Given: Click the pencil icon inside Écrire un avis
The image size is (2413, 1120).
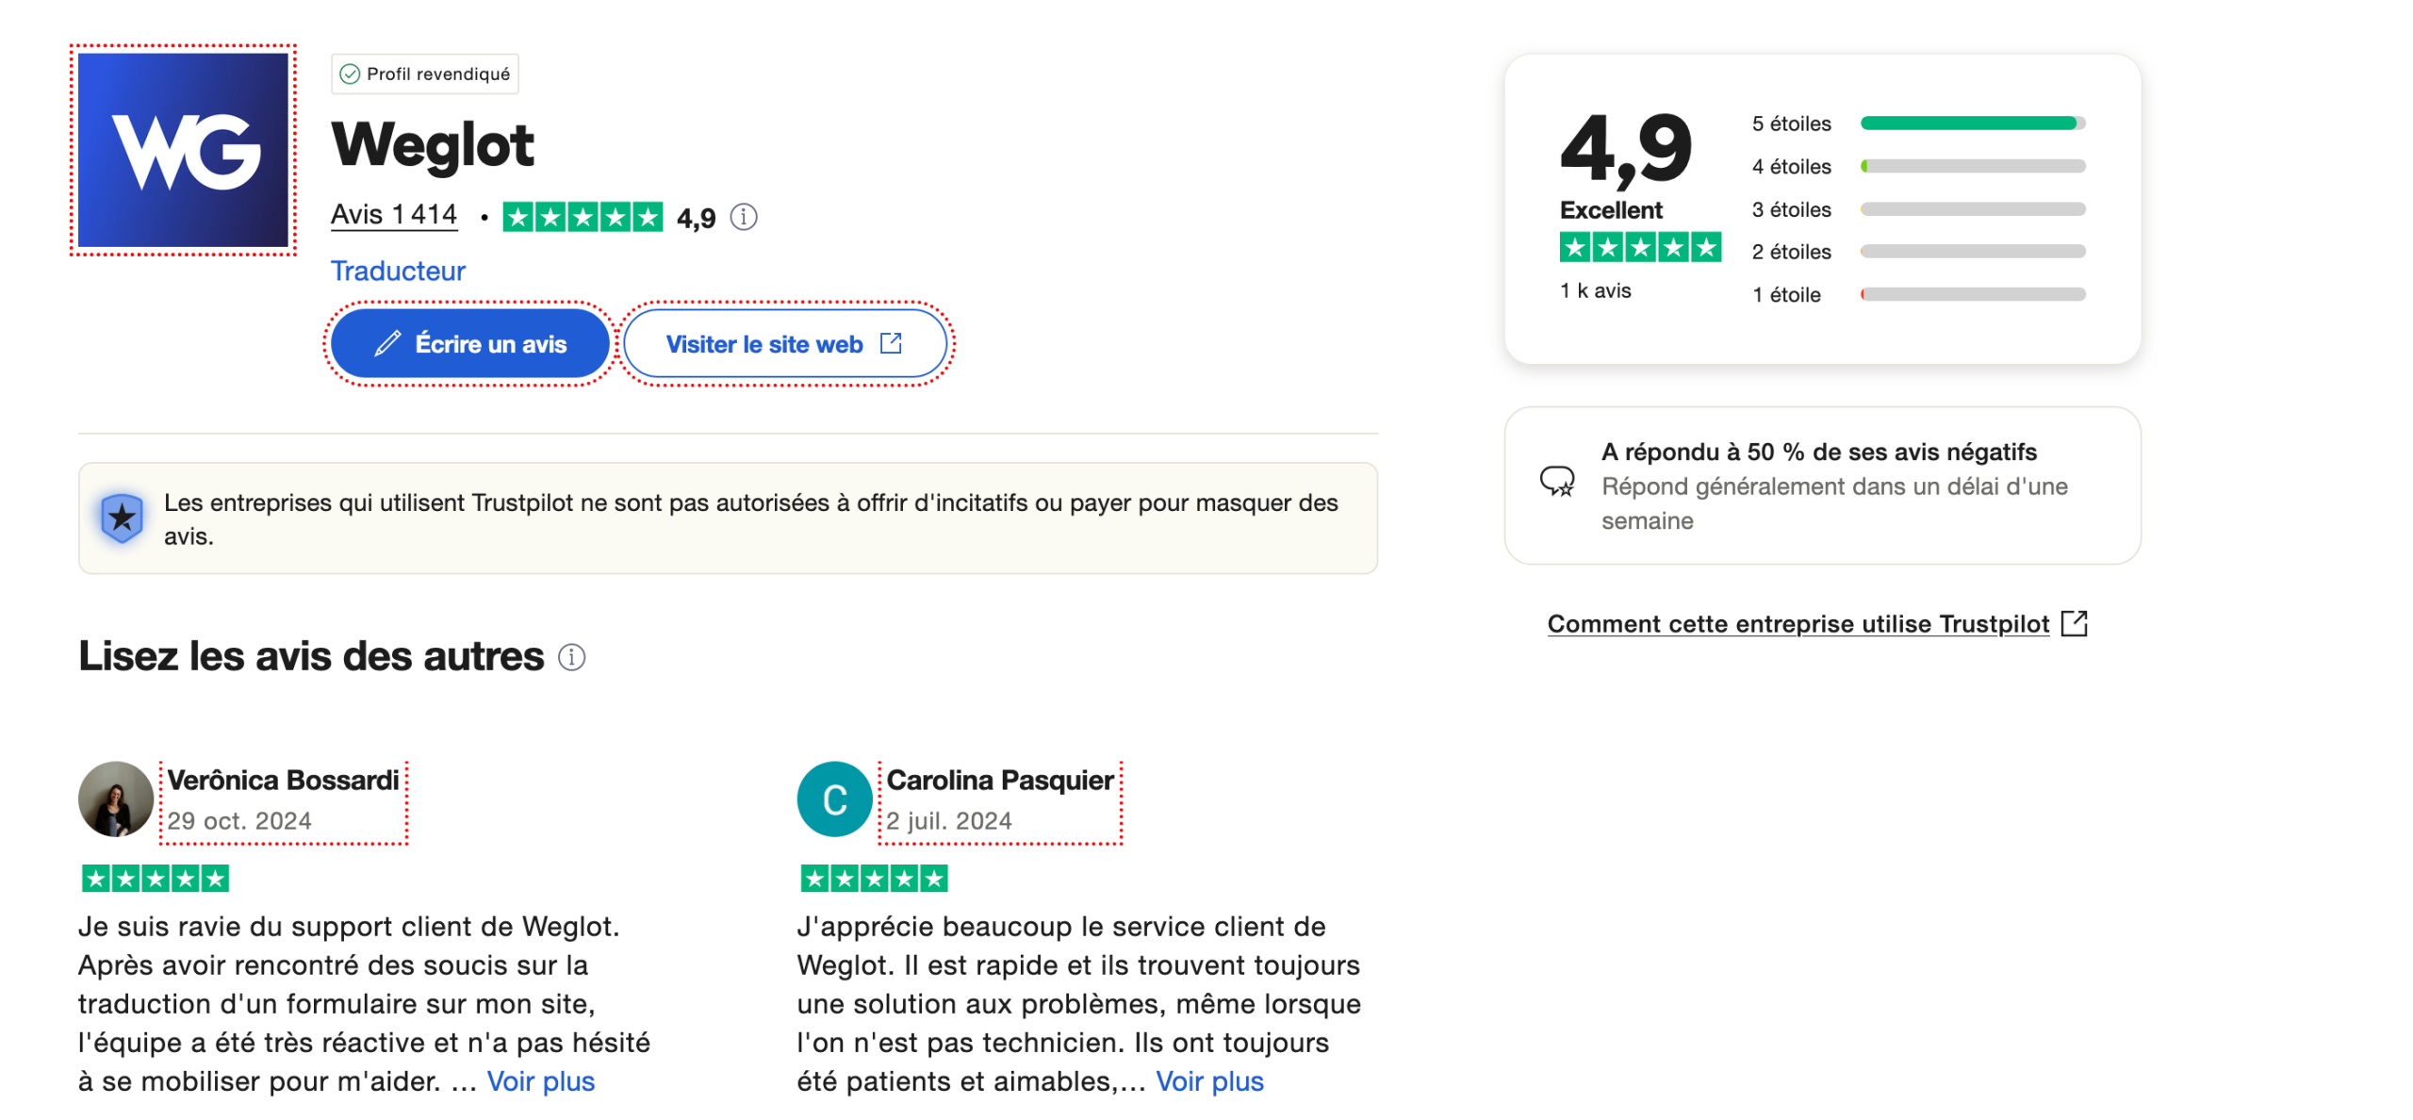Looking at the screenshot, I should tap(388, 343).
